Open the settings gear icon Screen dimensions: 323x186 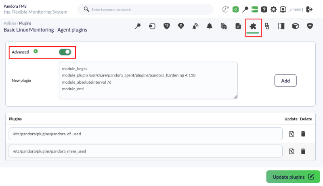click(274, 9)
